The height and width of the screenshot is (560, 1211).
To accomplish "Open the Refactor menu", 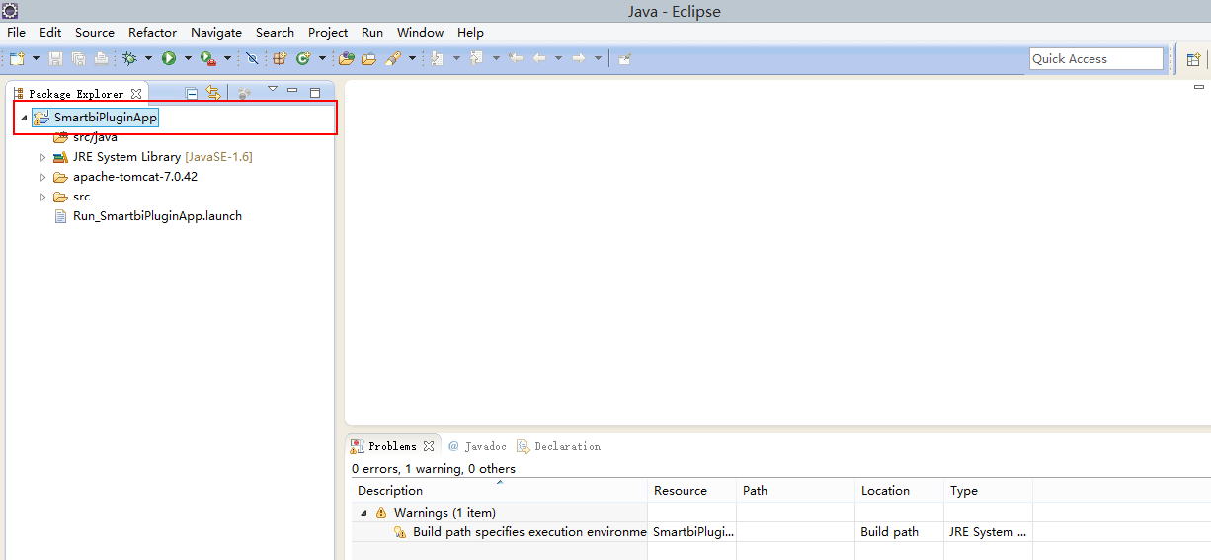I will tap(153, 32).
